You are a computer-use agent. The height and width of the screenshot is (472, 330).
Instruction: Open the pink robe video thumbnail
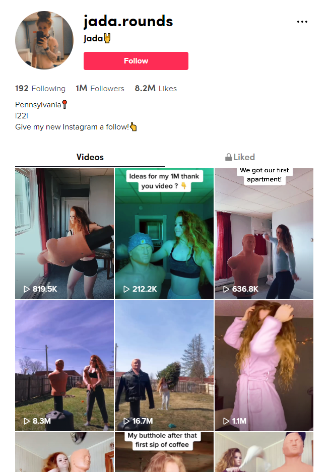click(x=264, y=365)
